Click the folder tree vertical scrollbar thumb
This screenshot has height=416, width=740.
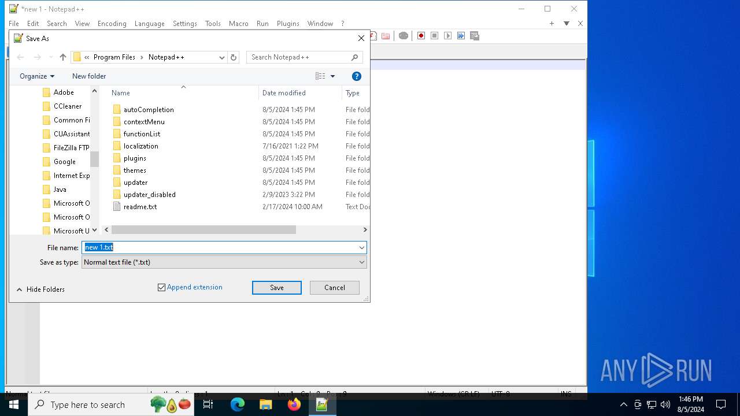pyautogui.click(x=94, y=159)
